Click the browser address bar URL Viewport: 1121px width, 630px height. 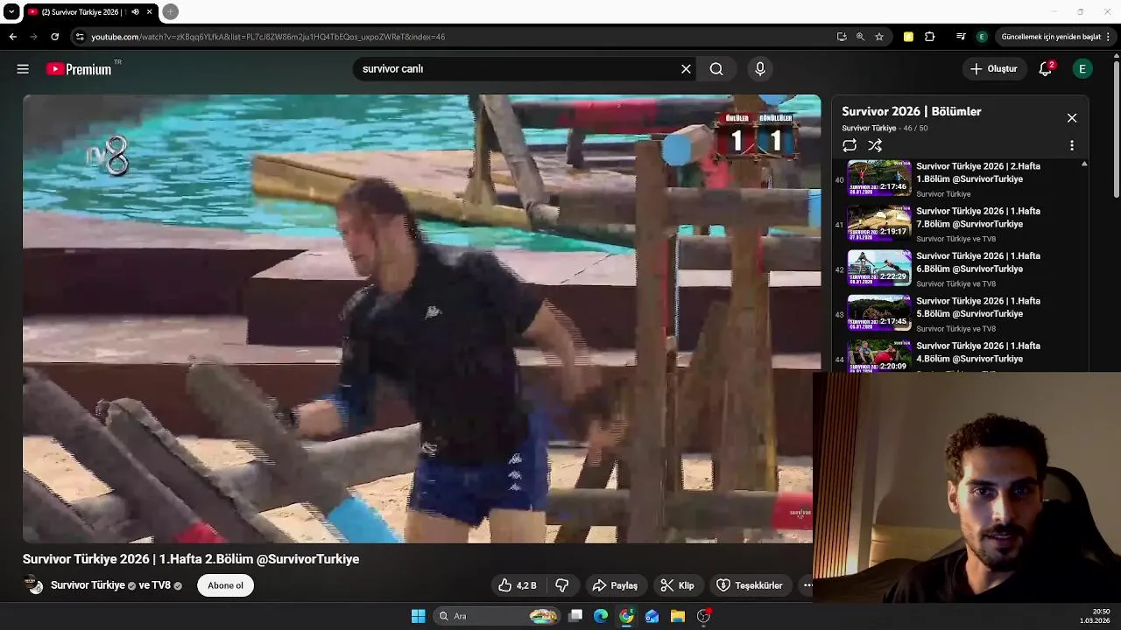click(x=268, y=37)
